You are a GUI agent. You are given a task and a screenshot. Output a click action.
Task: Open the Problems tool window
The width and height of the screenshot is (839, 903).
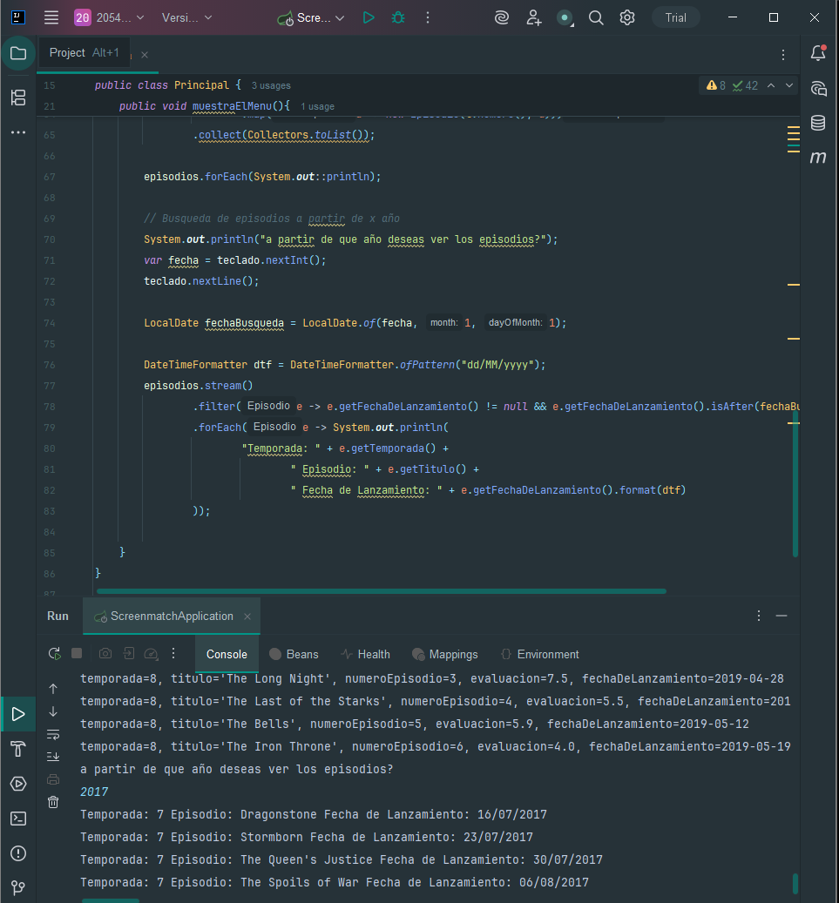coord(18,852)
